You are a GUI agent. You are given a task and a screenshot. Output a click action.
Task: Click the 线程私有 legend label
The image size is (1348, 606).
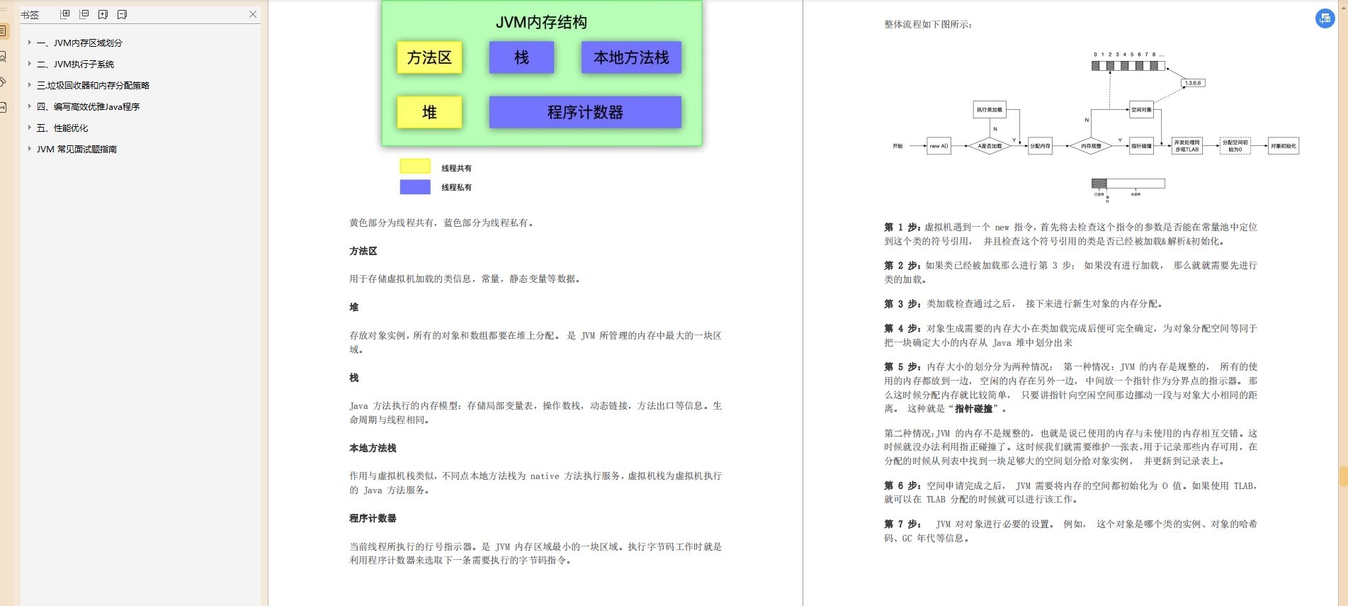(456, 187)
